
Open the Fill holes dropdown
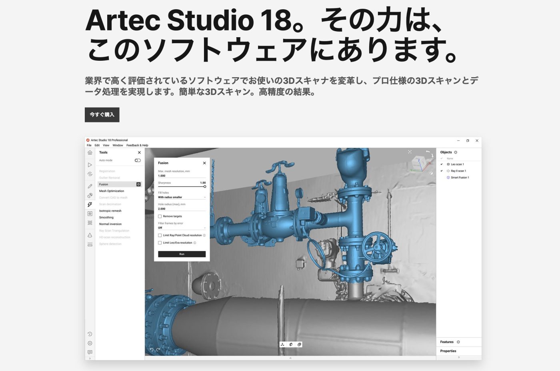182,197
